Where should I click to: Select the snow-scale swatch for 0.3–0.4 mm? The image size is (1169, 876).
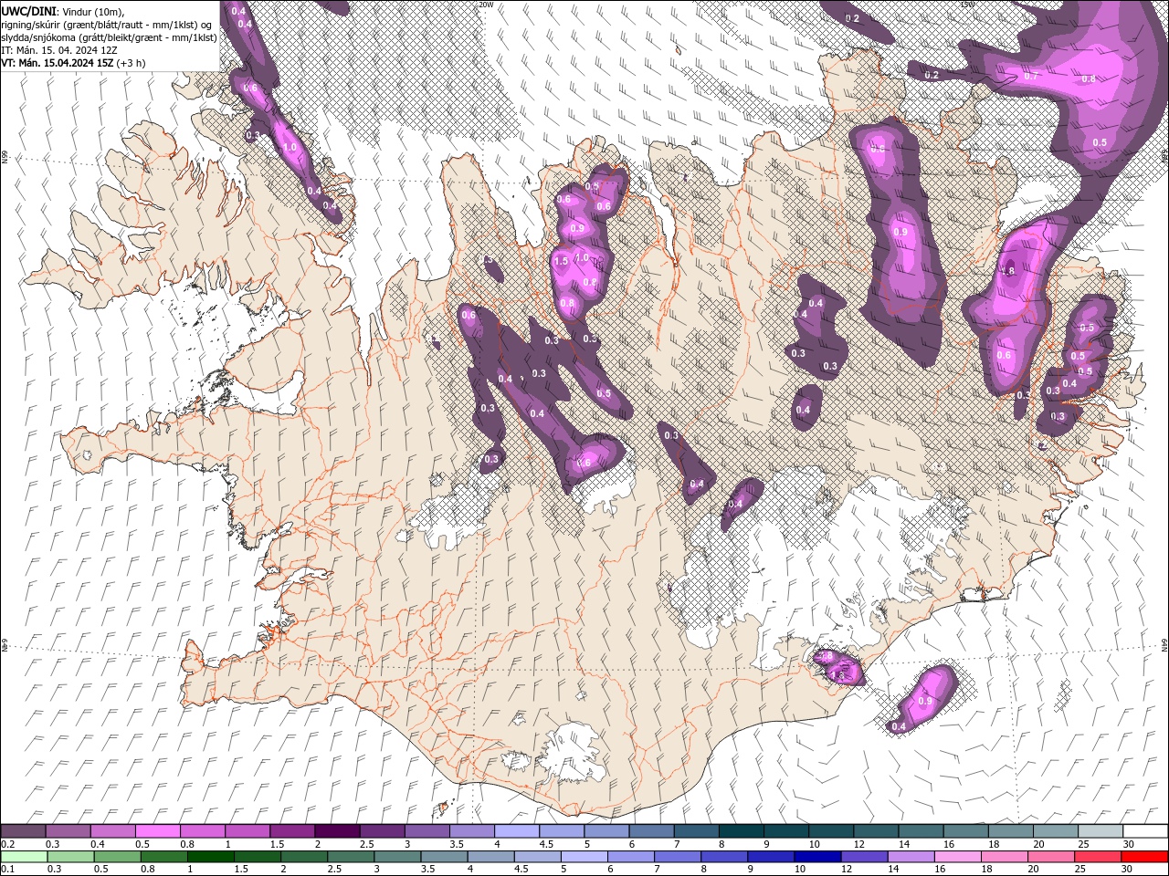68,831
